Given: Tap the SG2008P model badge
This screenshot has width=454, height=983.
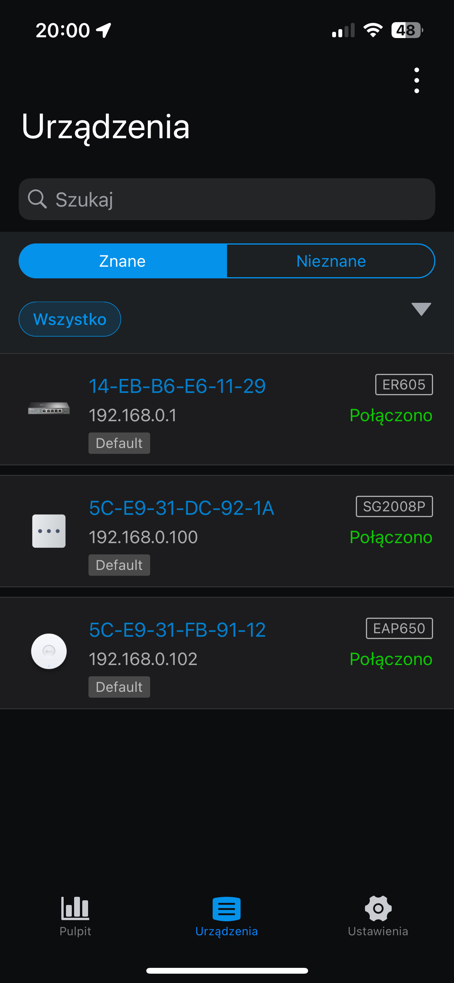Looking at the screenshot, I should point(394,507).
